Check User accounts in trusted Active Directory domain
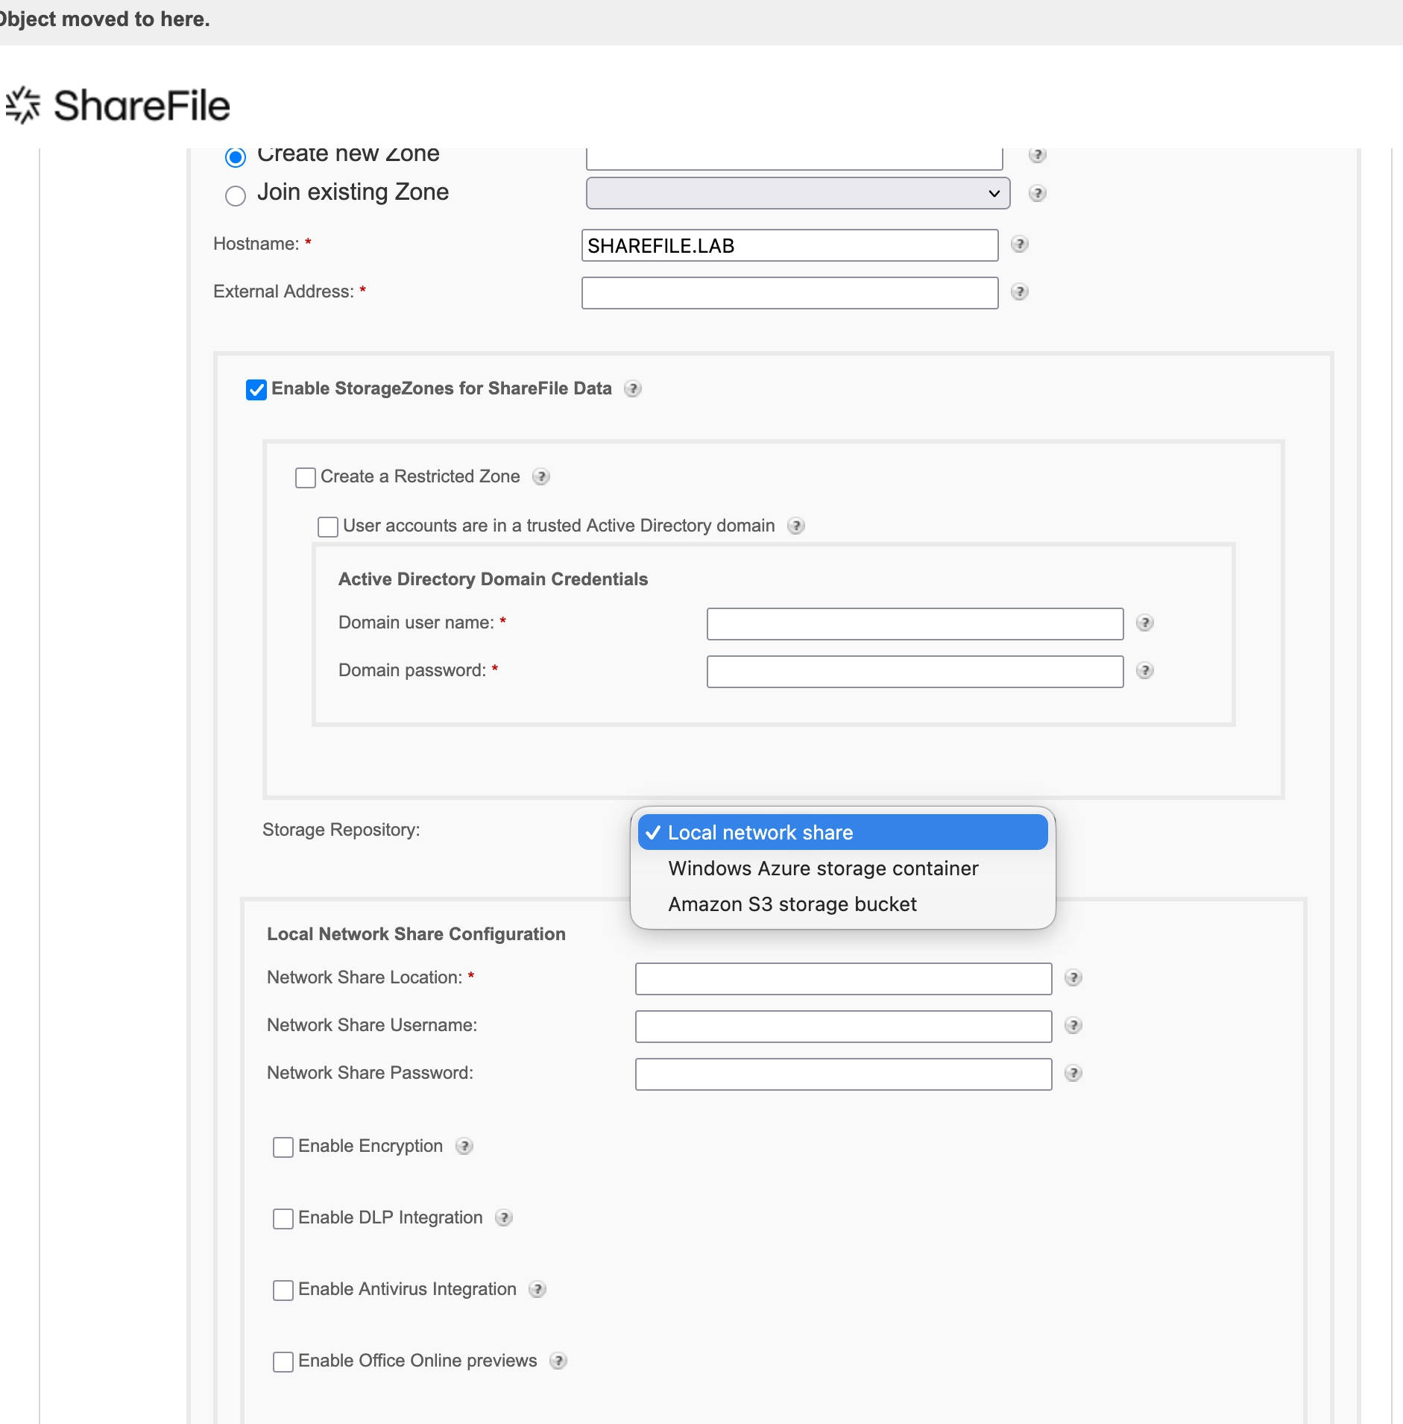Screen dimensions: 1403x1424 coord(328,527)
